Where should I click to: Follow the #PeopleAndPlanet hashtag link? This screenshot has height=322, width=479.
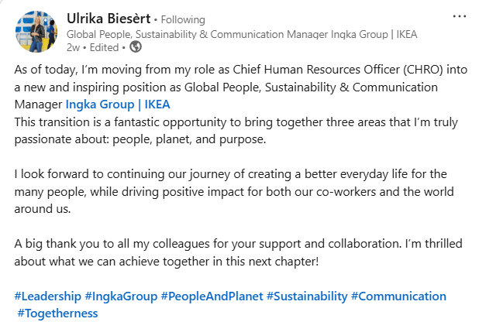[x=212, y=296]
